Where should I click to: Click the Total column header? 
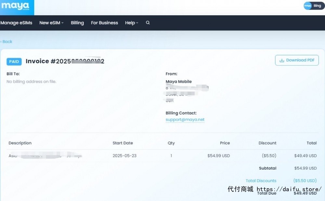point(312,143)
